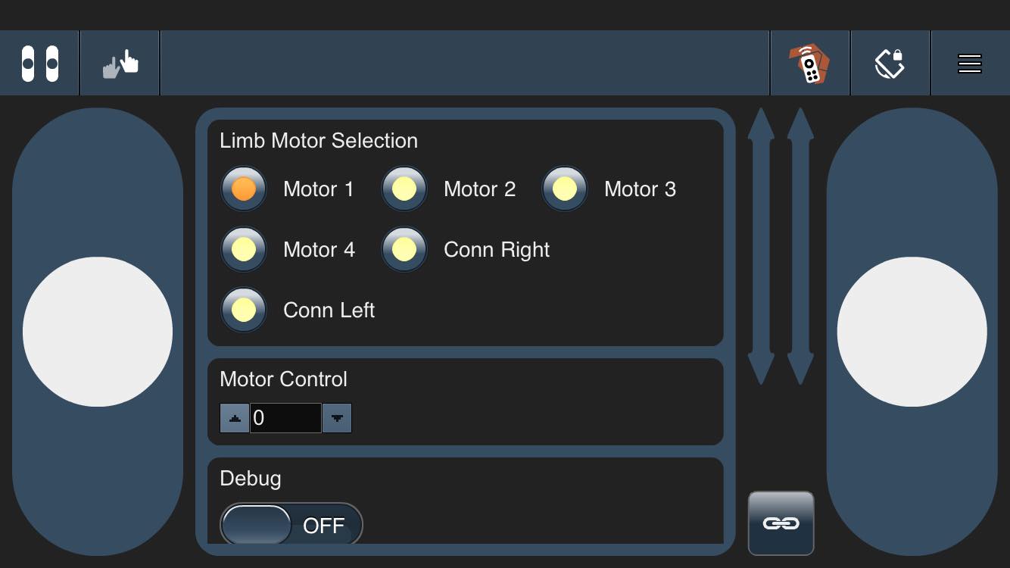The image size is (1010, 568).
Task: Choose the Conn Left radio option
Action: [x=244, y=310]
